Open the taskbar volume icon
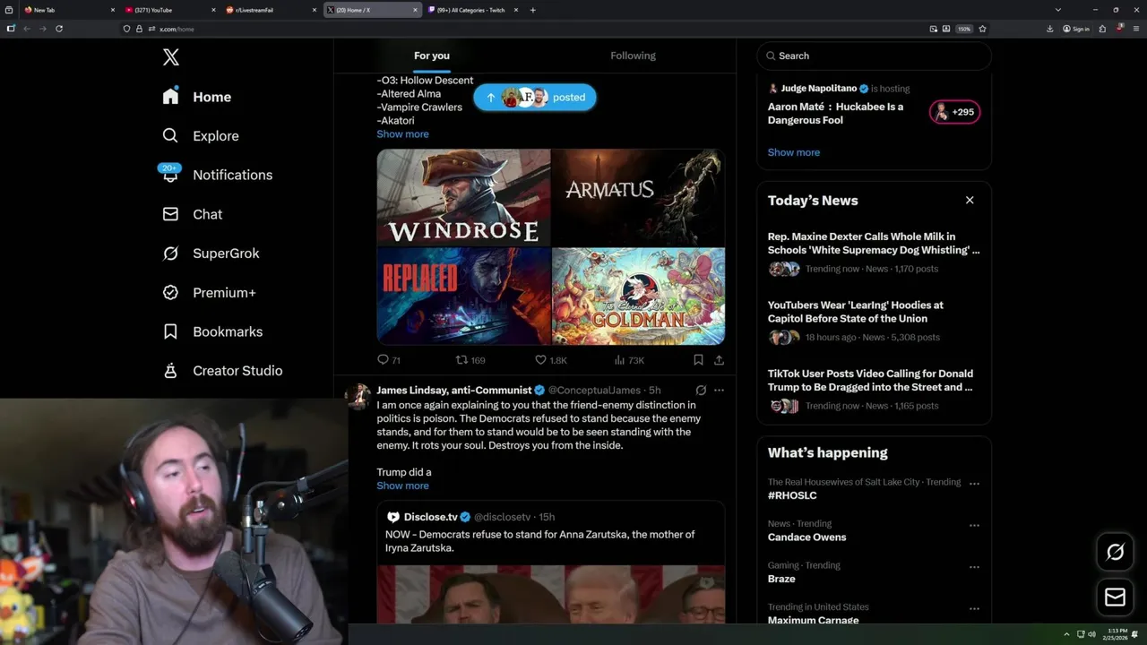The height and width of the screenshot is (645, 1147). pos(1091,634)
